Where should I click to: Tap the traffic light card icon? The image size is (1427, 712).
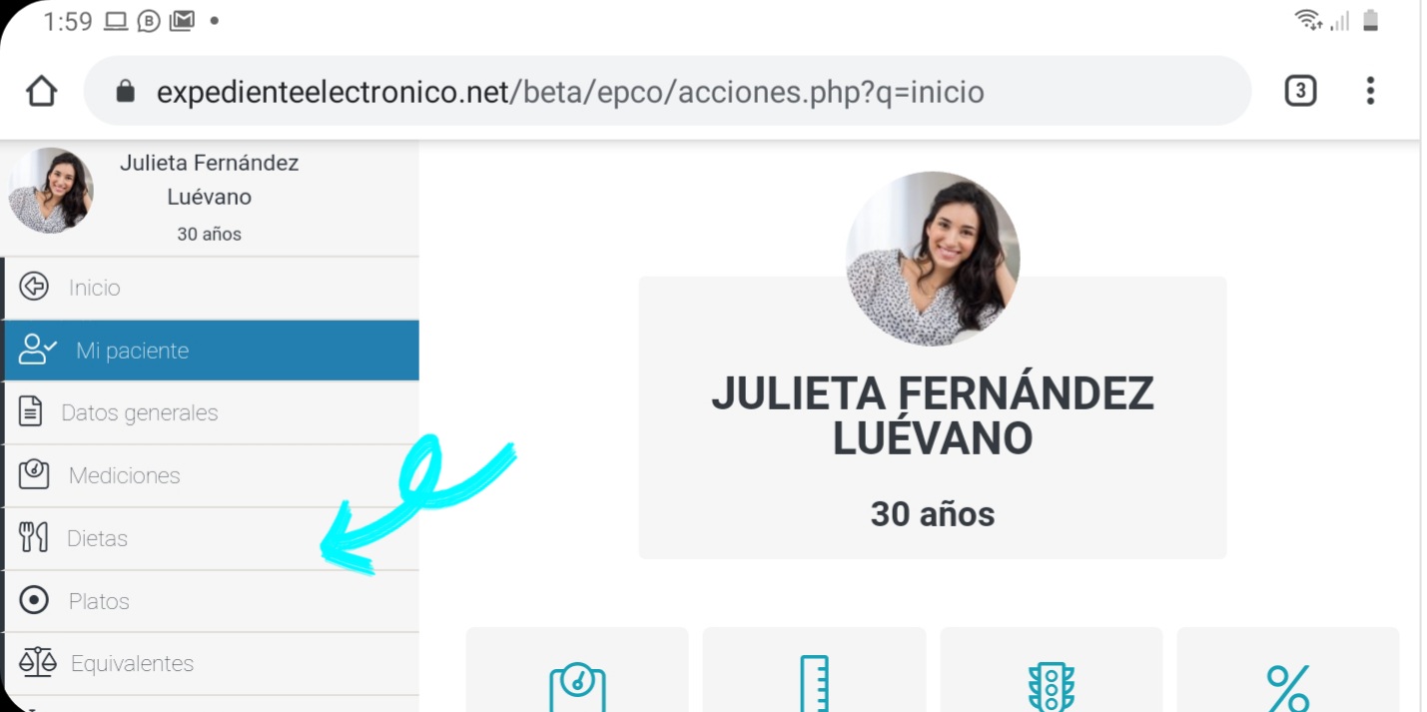click(x=1052, y=687)
